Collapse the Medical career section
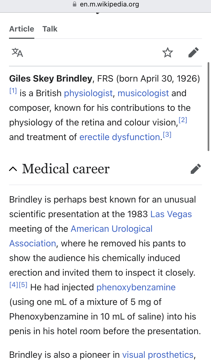Image resolution: width=211 pixels, height=364 pixels. pyautogui.click(x=13, y=169)
